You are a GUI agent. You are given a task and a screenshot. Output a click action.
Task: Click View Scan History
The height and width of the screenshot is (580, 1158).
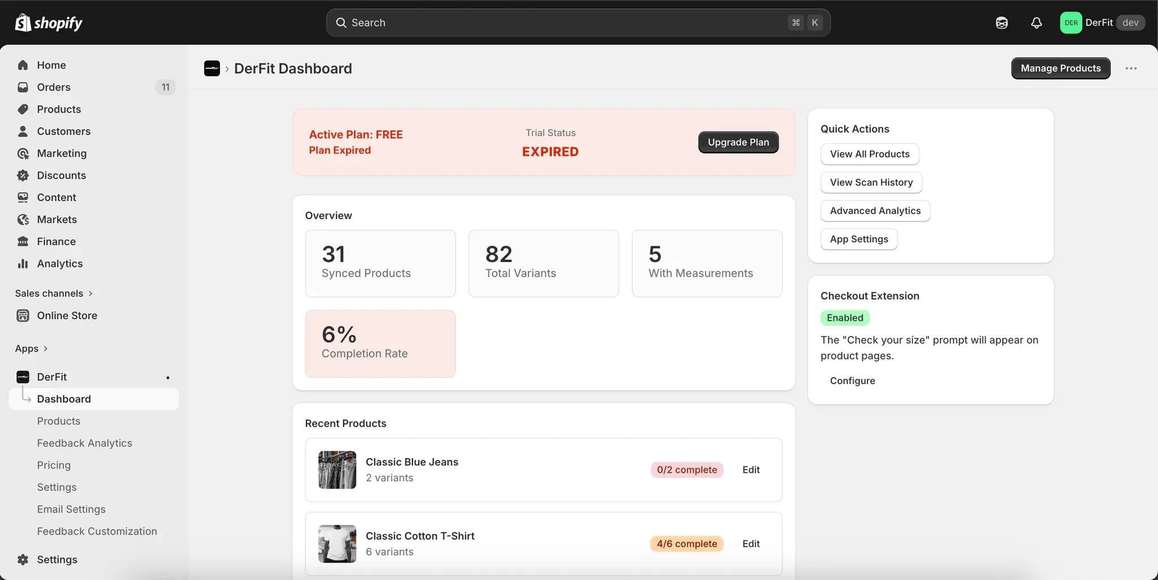click(871, 182)
